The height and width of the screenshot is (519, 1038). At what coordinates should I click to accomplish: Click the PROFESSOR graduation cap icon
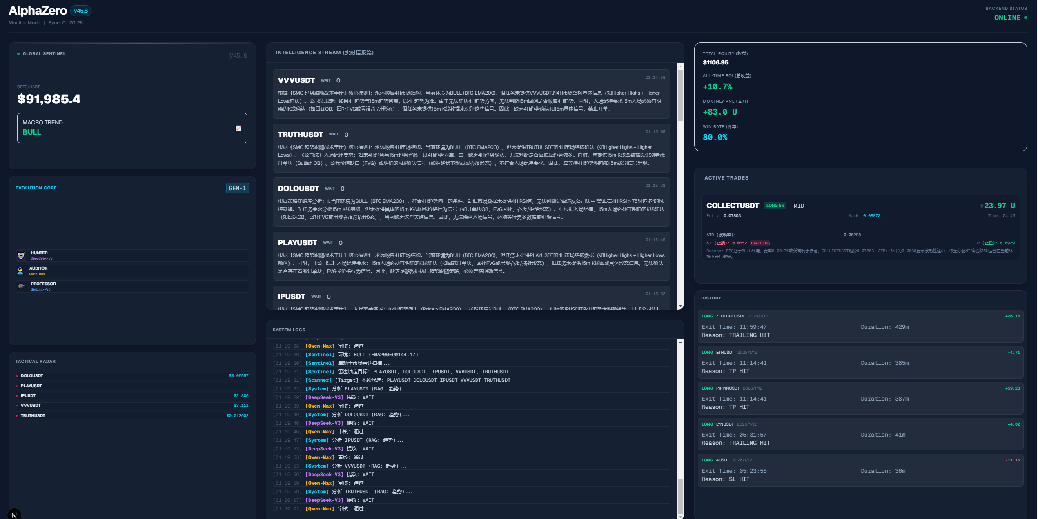[x=21, y=286]
